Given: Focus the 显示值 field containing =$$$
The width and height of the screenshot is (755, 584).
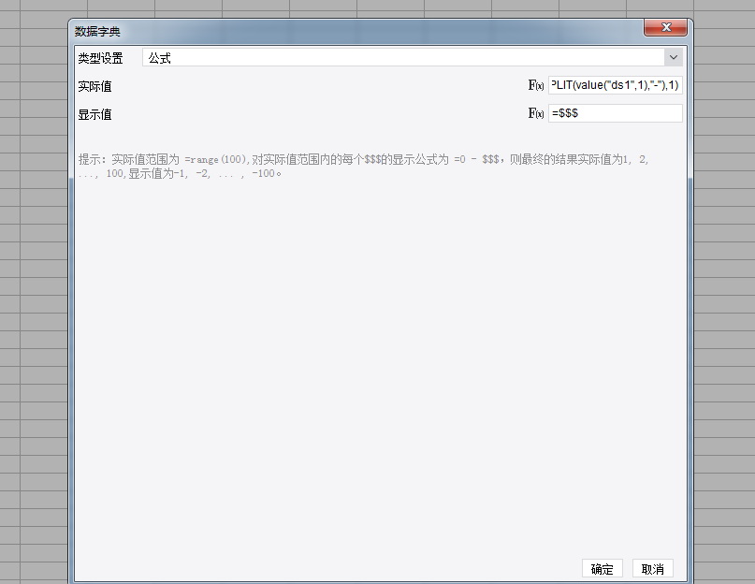Looking at the screenshot, I should 615,113.
